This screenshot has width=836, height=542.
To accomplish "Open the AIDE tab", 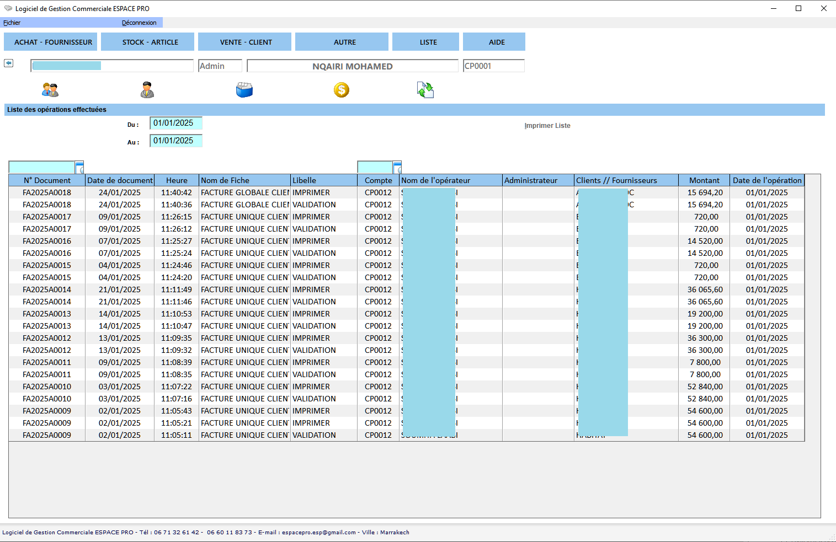I will (x=494, y=42).
